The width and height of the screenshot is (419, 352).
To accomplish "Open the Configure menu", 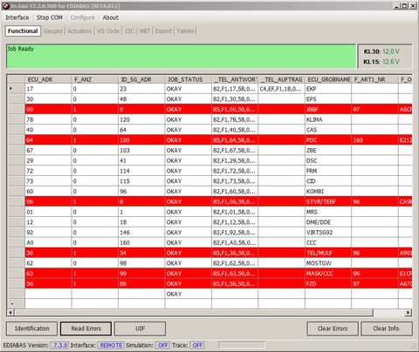I will [82, 17].
